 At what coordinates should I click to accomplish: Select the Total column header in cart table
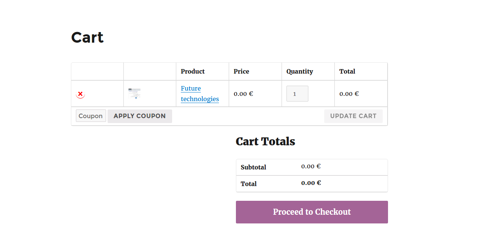point(347,71)
